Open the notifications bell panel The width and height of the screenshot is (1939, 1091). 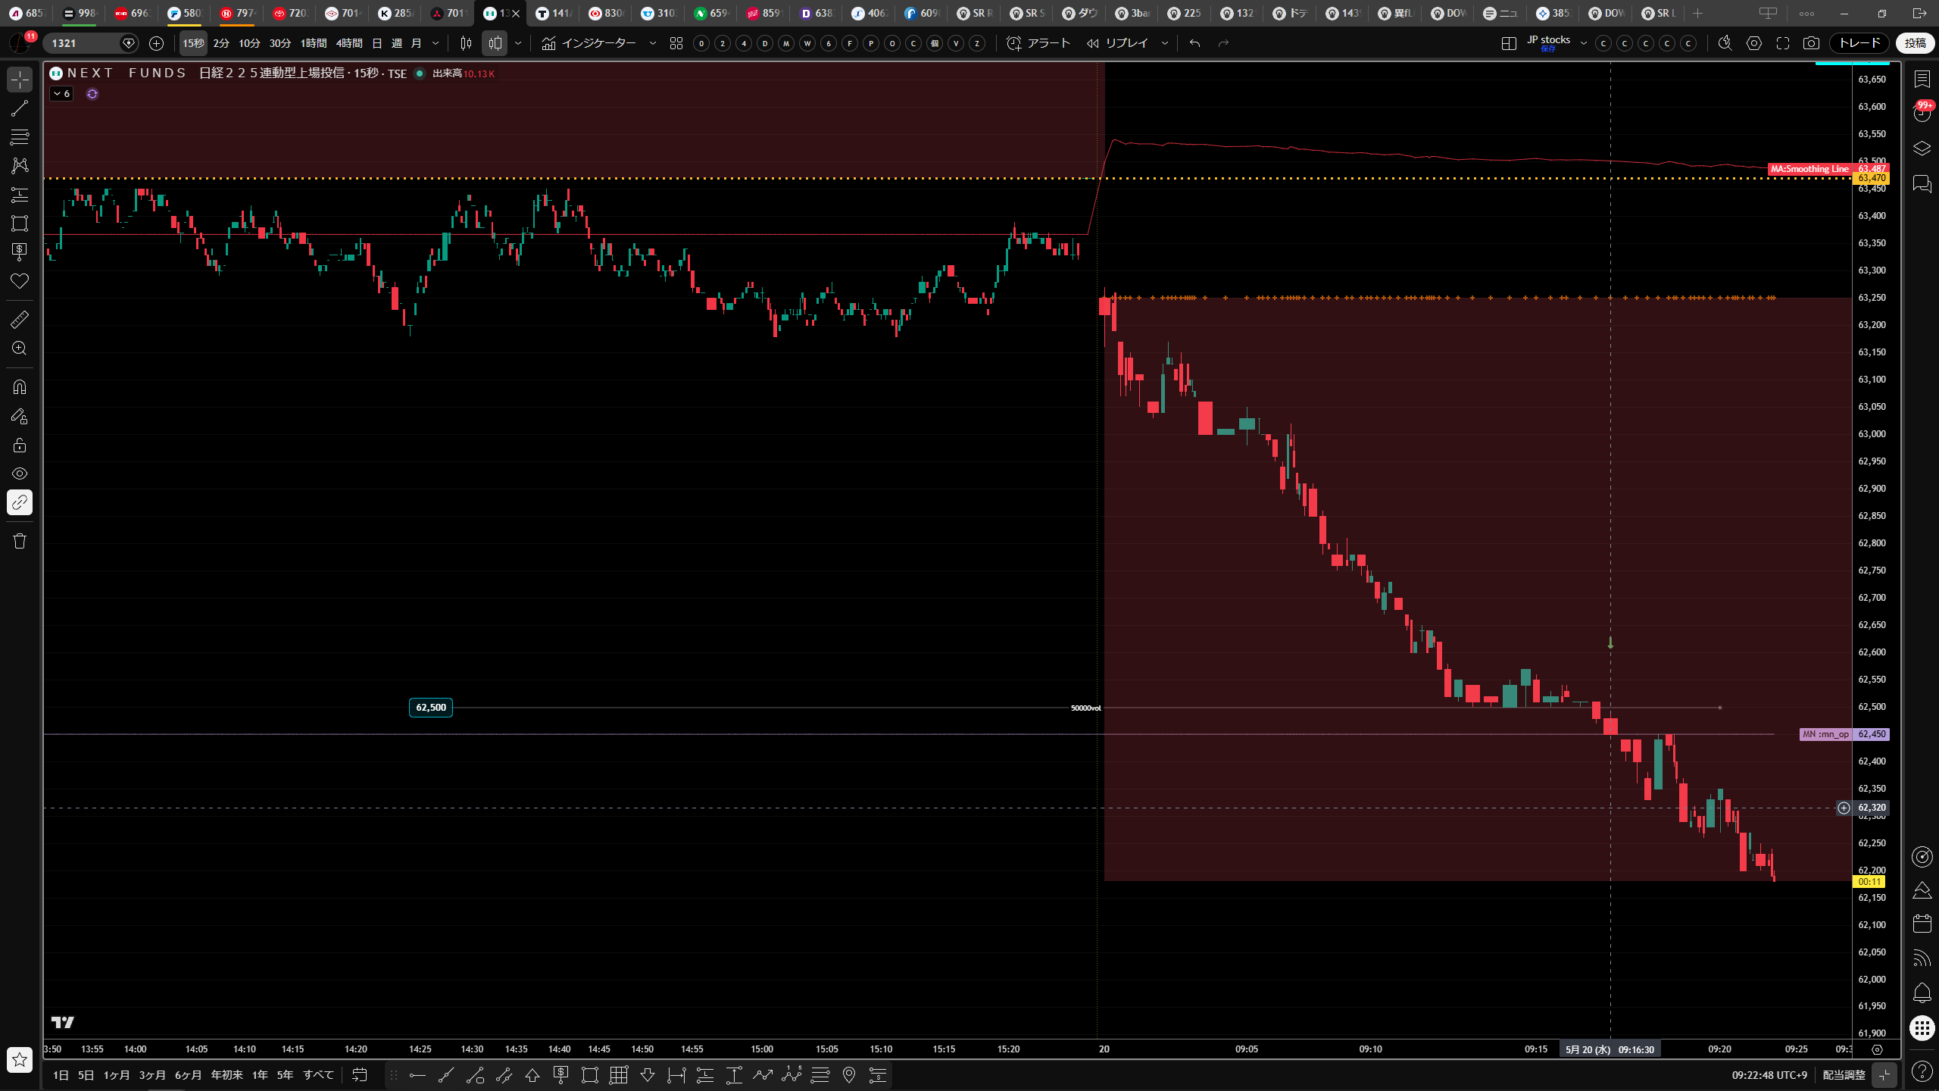click(1922, 993)
